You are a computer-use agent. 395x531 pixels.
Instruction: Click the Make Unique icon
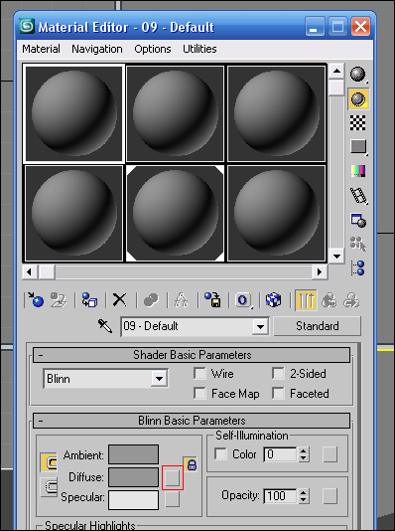click(181, 299)
